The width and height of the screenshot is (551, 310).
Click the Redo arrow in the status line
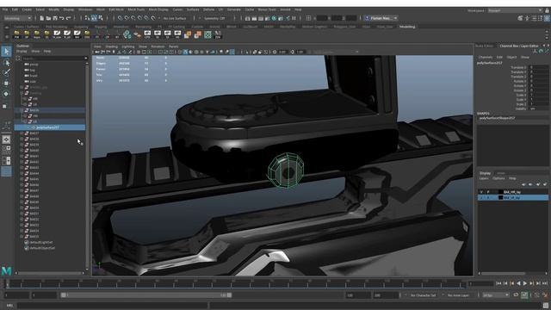[x=69, y=18]
